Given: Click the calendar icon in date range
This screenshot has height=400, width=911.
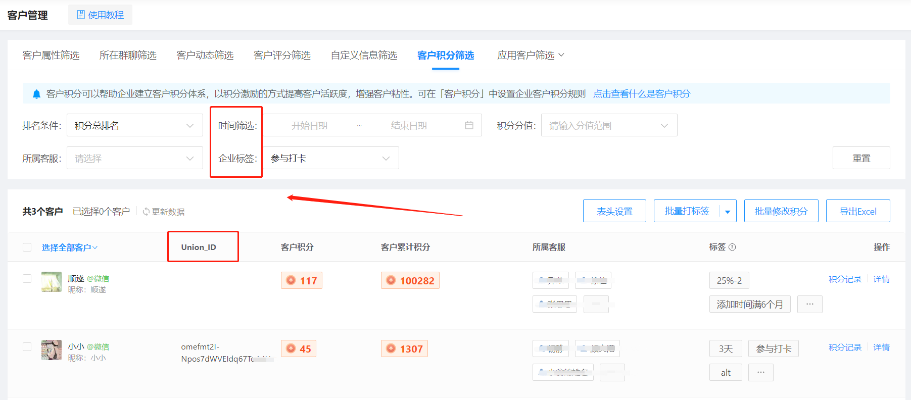Looking at the screenshot, I should [469, 125].
